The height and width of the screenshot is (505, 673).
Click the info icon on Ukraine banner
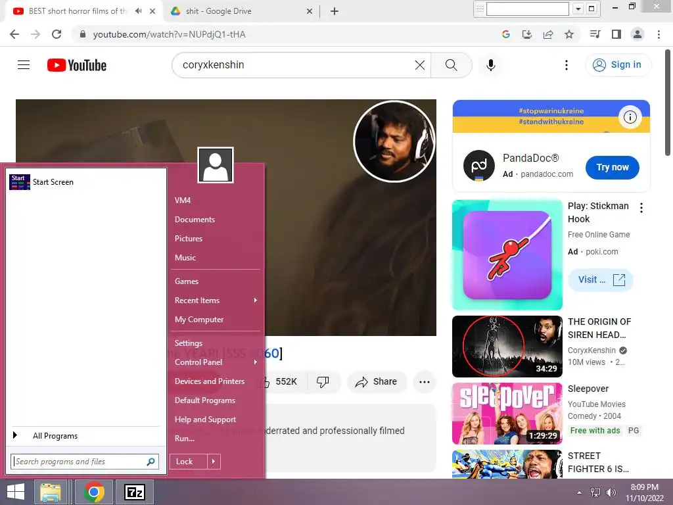630,117
